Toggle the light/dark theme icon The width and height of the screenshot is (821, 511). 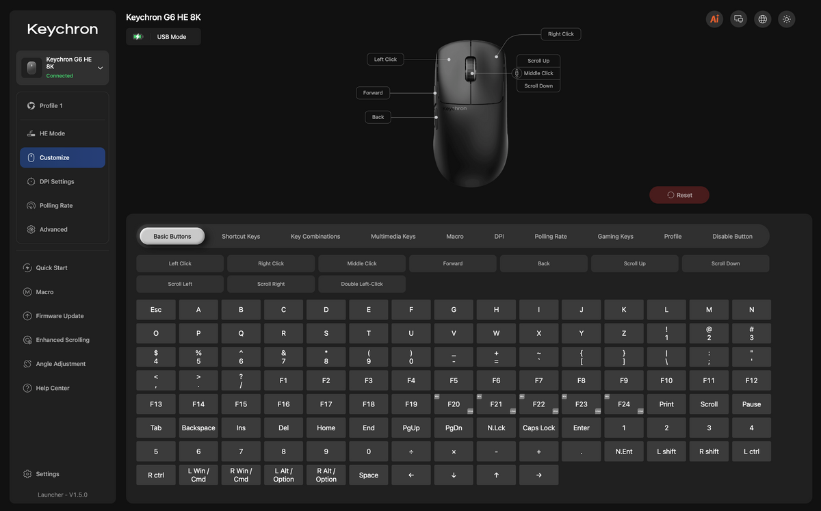click(787, 19)
